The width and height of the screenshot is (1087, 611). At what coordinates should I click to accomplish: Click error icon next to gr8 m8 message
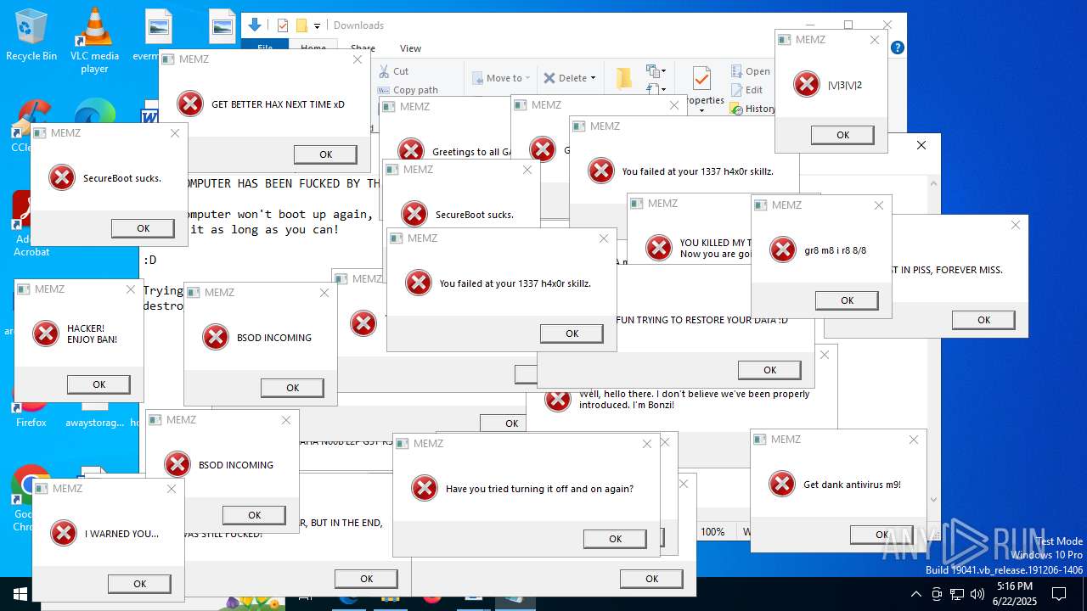783,249
